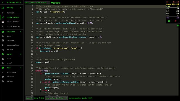Image resolution: width=180 pixels, height=101 pixels.
Task: Open the Augmentations page
Action: tap(13, 45)
